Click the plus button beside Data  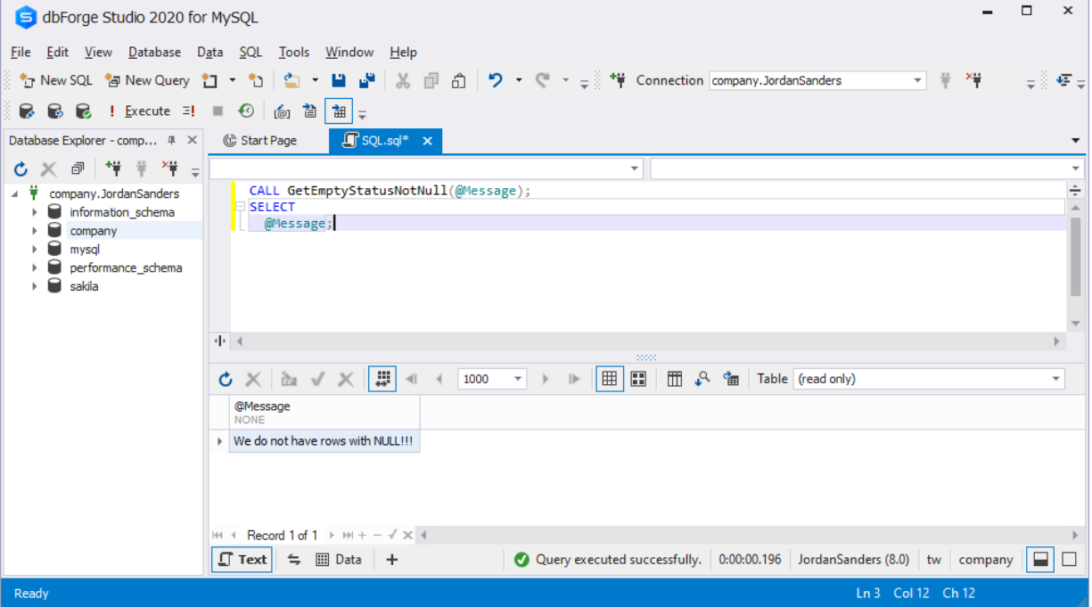click(392, 560)
